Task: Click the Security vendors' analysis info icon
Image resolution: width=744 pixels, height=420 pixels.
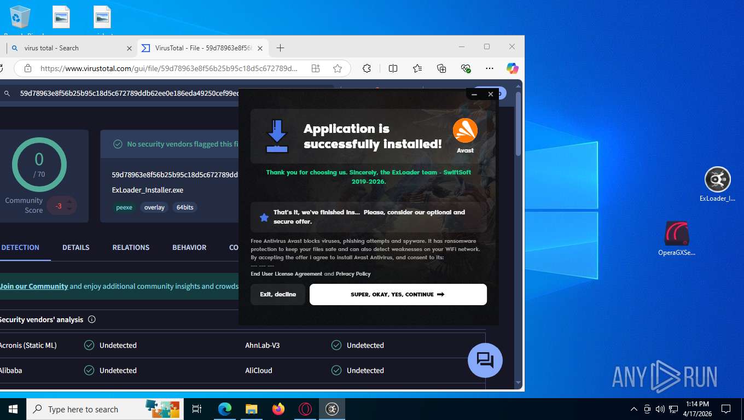Action: tap(92, 319)
